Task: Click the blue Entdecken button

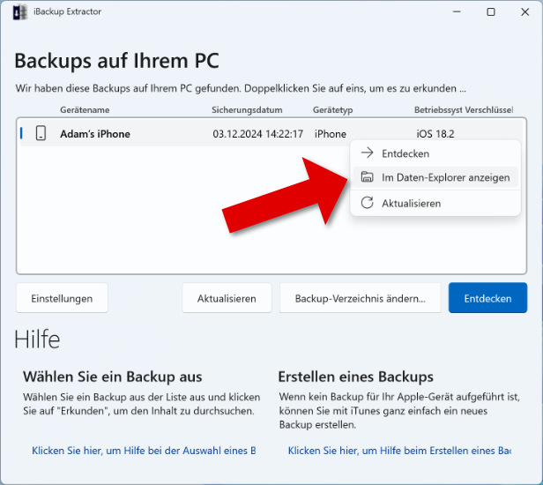Action: (488, 298)
